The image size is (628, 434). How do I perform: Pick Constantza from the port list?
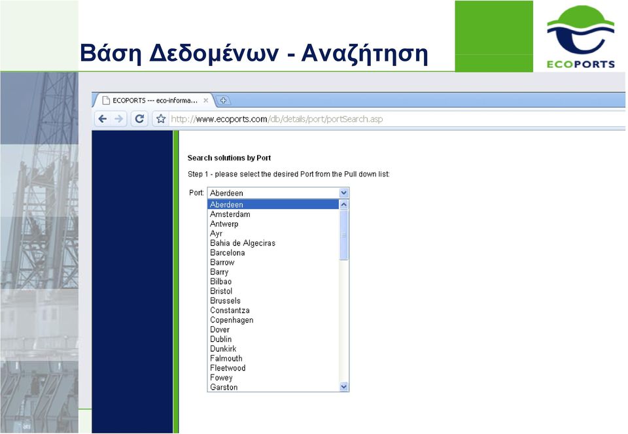[273, 310]
